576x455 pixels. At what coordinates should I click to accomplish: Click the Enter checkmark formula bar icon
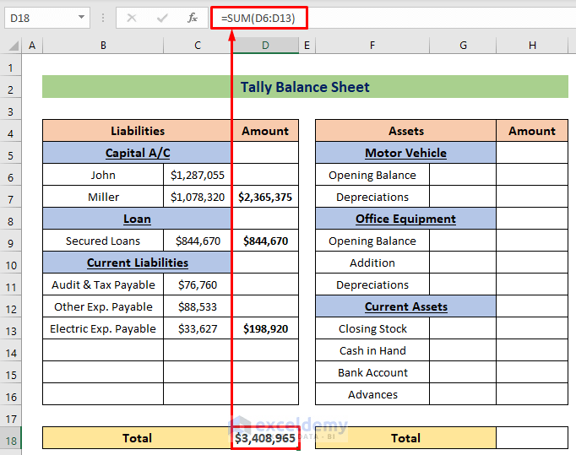coord(162,18)
